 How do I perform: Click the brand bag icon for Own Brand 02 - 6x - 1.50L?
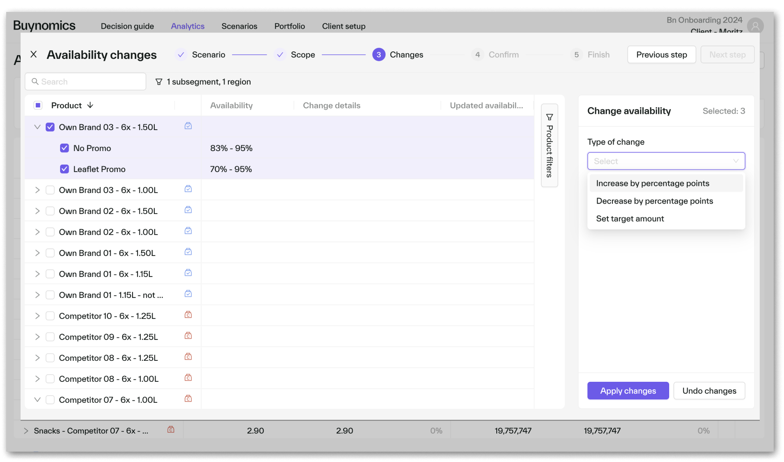point(188,210)
